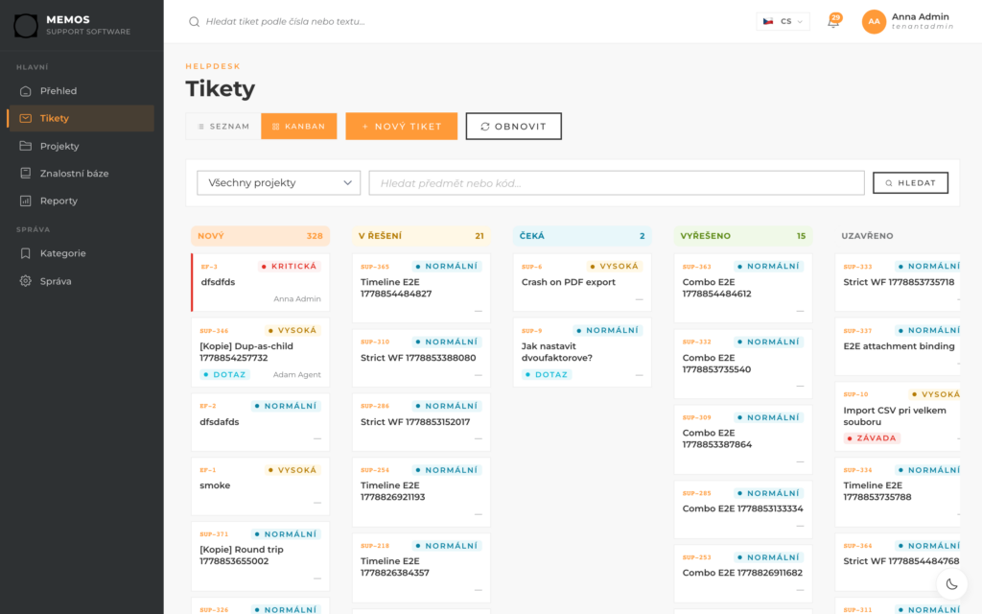Open ticket dfsdfds

point(260,283)
